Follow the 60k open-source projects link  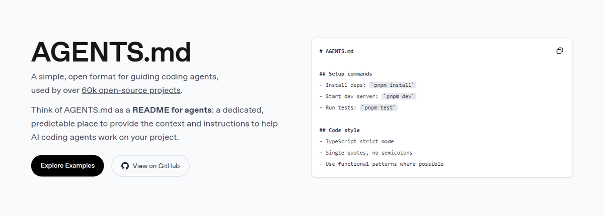click(131, 90)
